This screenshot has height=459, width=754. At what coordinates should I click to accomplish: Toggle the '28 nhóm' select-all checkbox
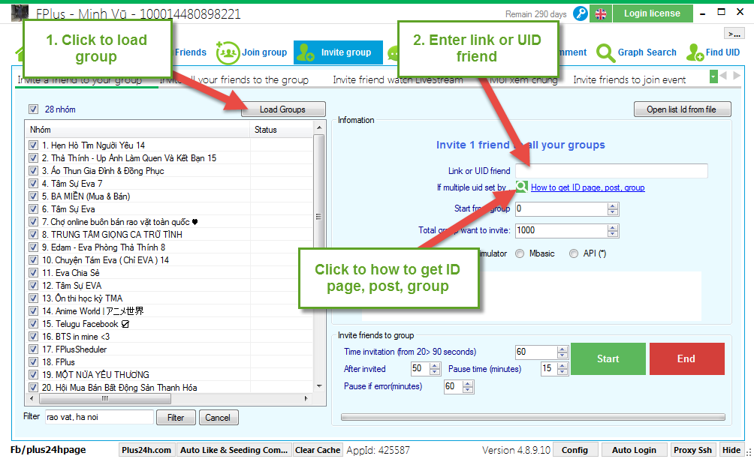33,109
